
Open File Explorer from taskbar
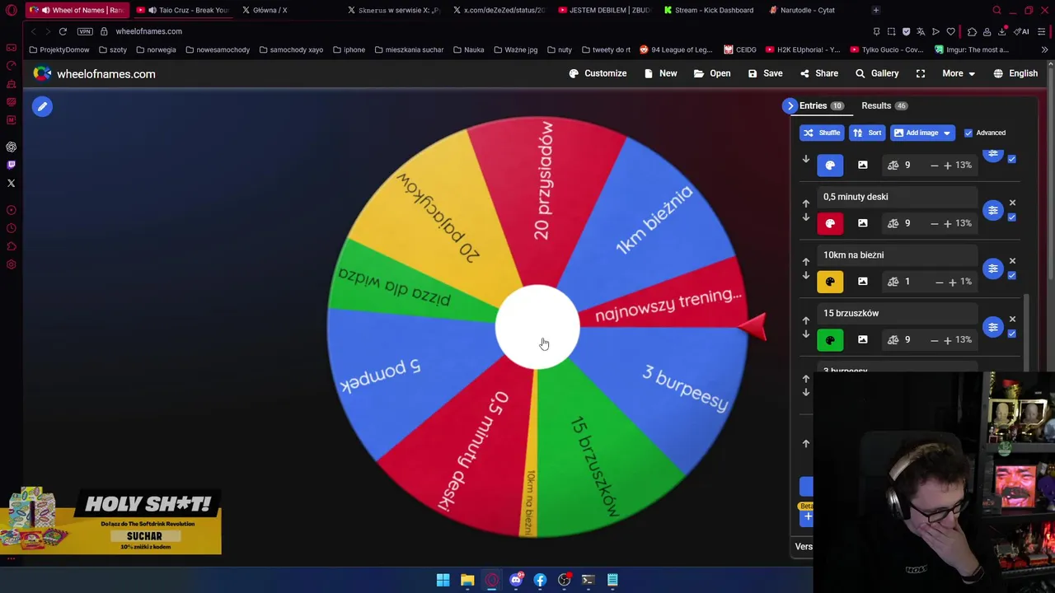tap(467, 580)
